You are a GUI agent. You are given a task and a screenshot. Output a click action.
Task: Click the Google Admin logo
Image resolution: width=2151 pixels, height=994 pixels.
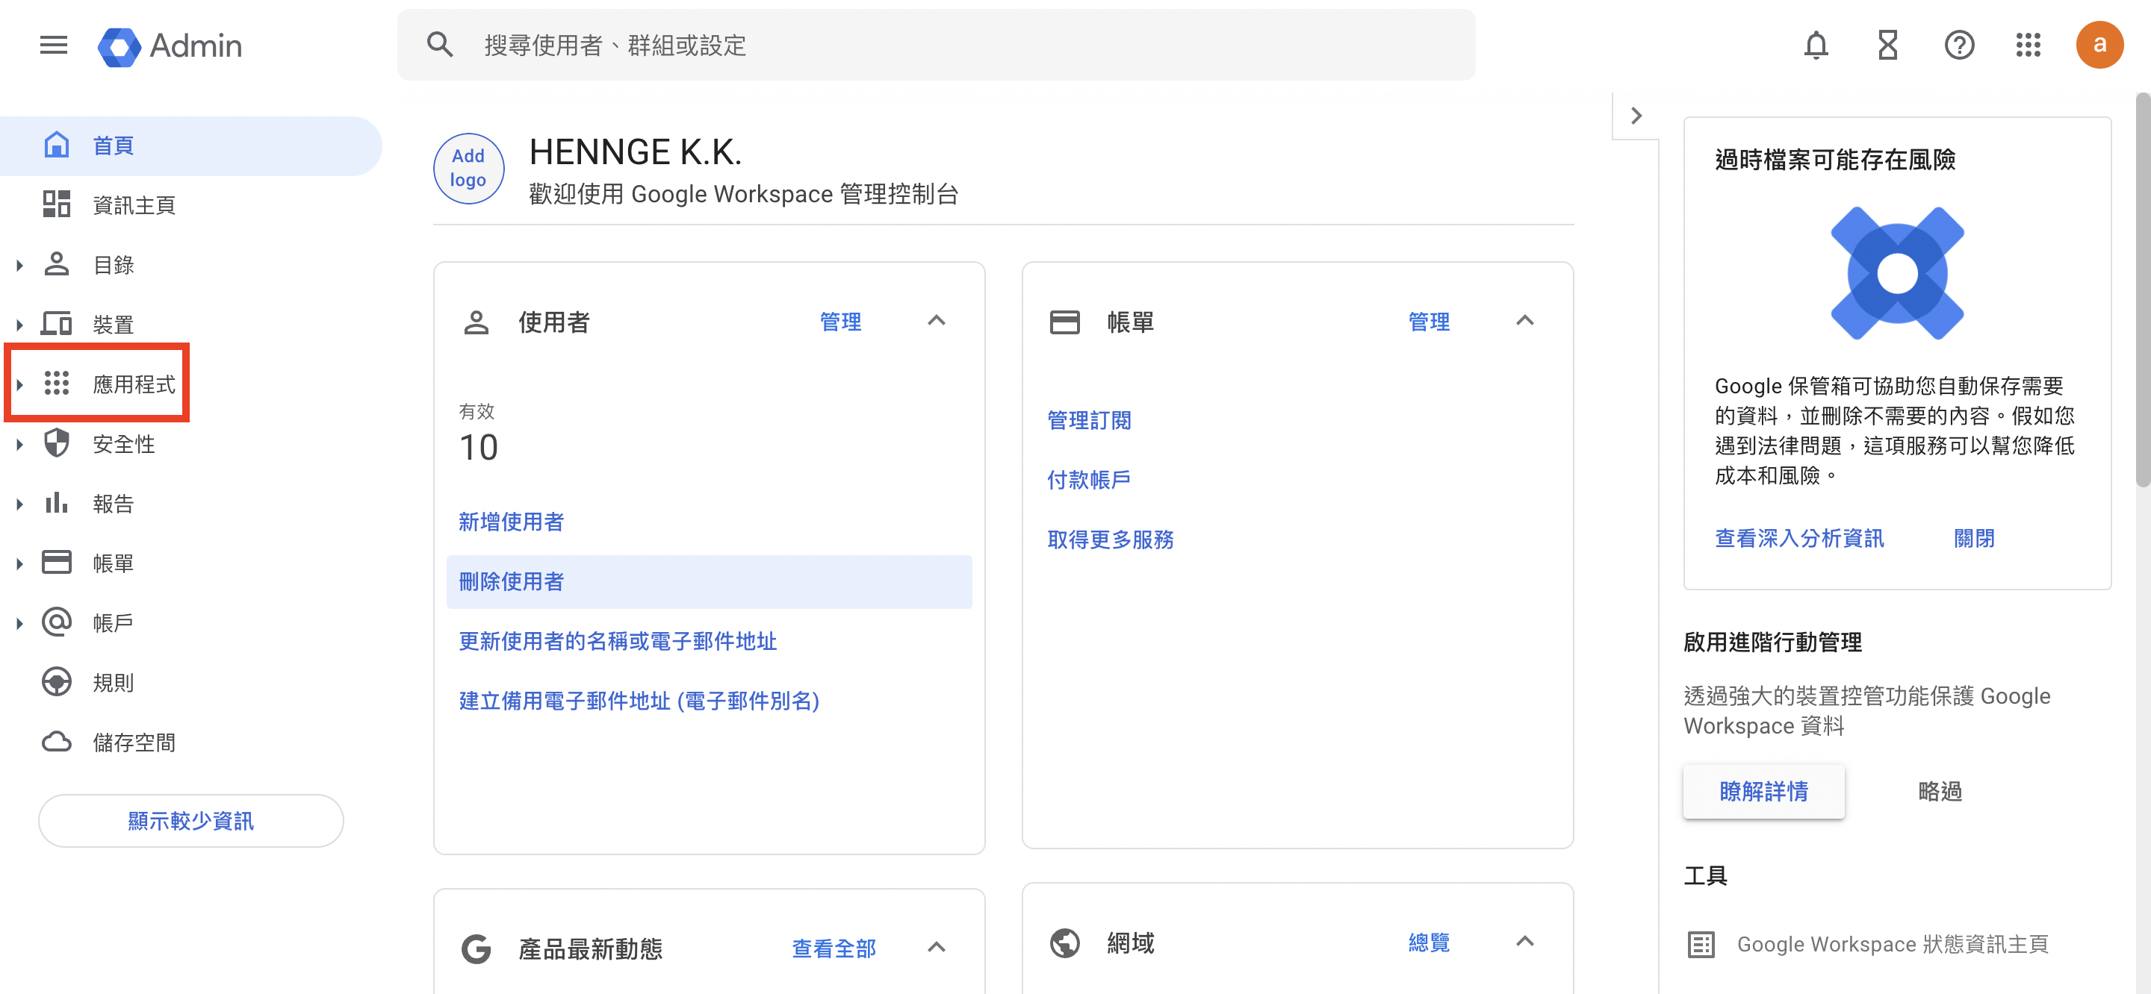point(170,46)
